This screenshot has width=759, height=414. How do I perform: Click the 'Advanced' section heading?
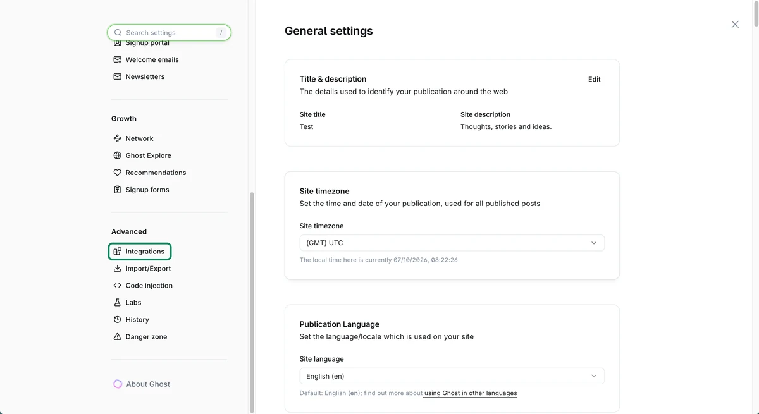point(129,232)
